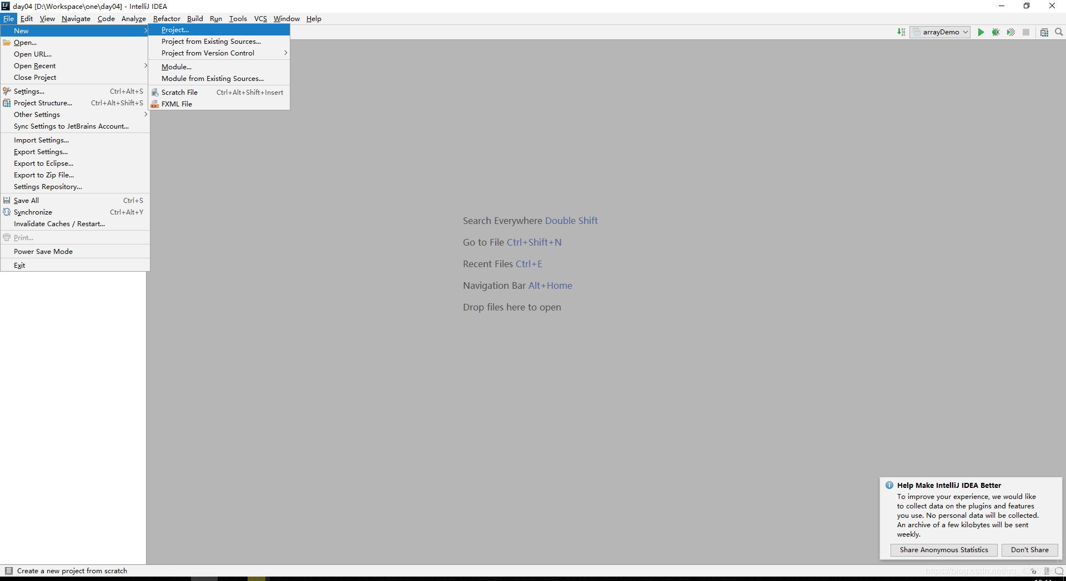The height and width of the screenshot is (581, 1066).
Task: Click 'Recent Files Ctrl+E' hint text
Action: click(x=502, y=264)
